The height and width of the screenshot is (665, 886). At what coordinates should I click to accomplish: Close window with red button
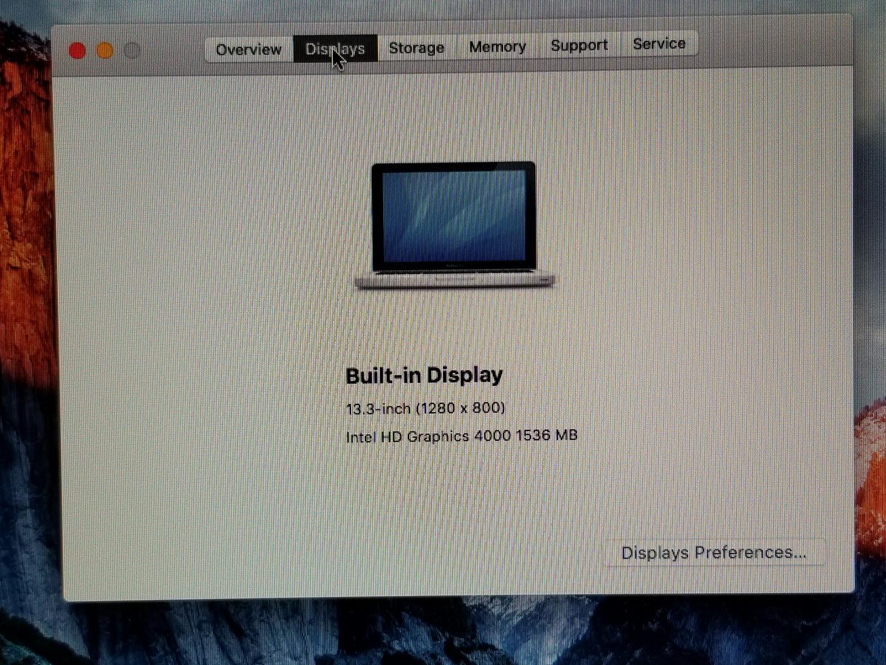pos(78,50)
